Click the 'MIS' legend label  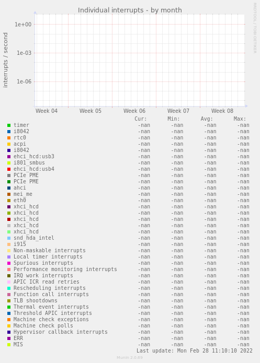(x=18, y=344)
